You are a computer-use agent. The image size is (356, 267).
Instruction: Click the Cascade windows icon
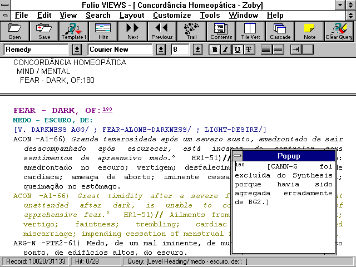[280, 31]
